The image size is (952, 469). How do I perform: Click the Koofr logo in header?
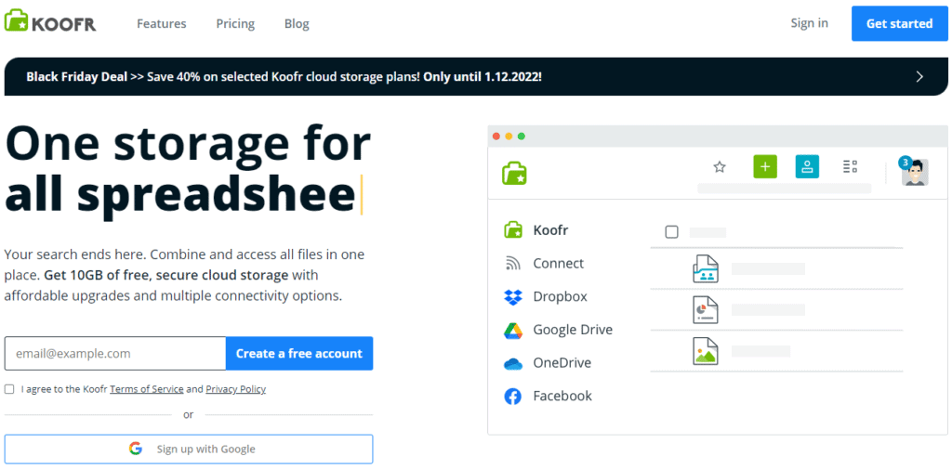(49, 23)
